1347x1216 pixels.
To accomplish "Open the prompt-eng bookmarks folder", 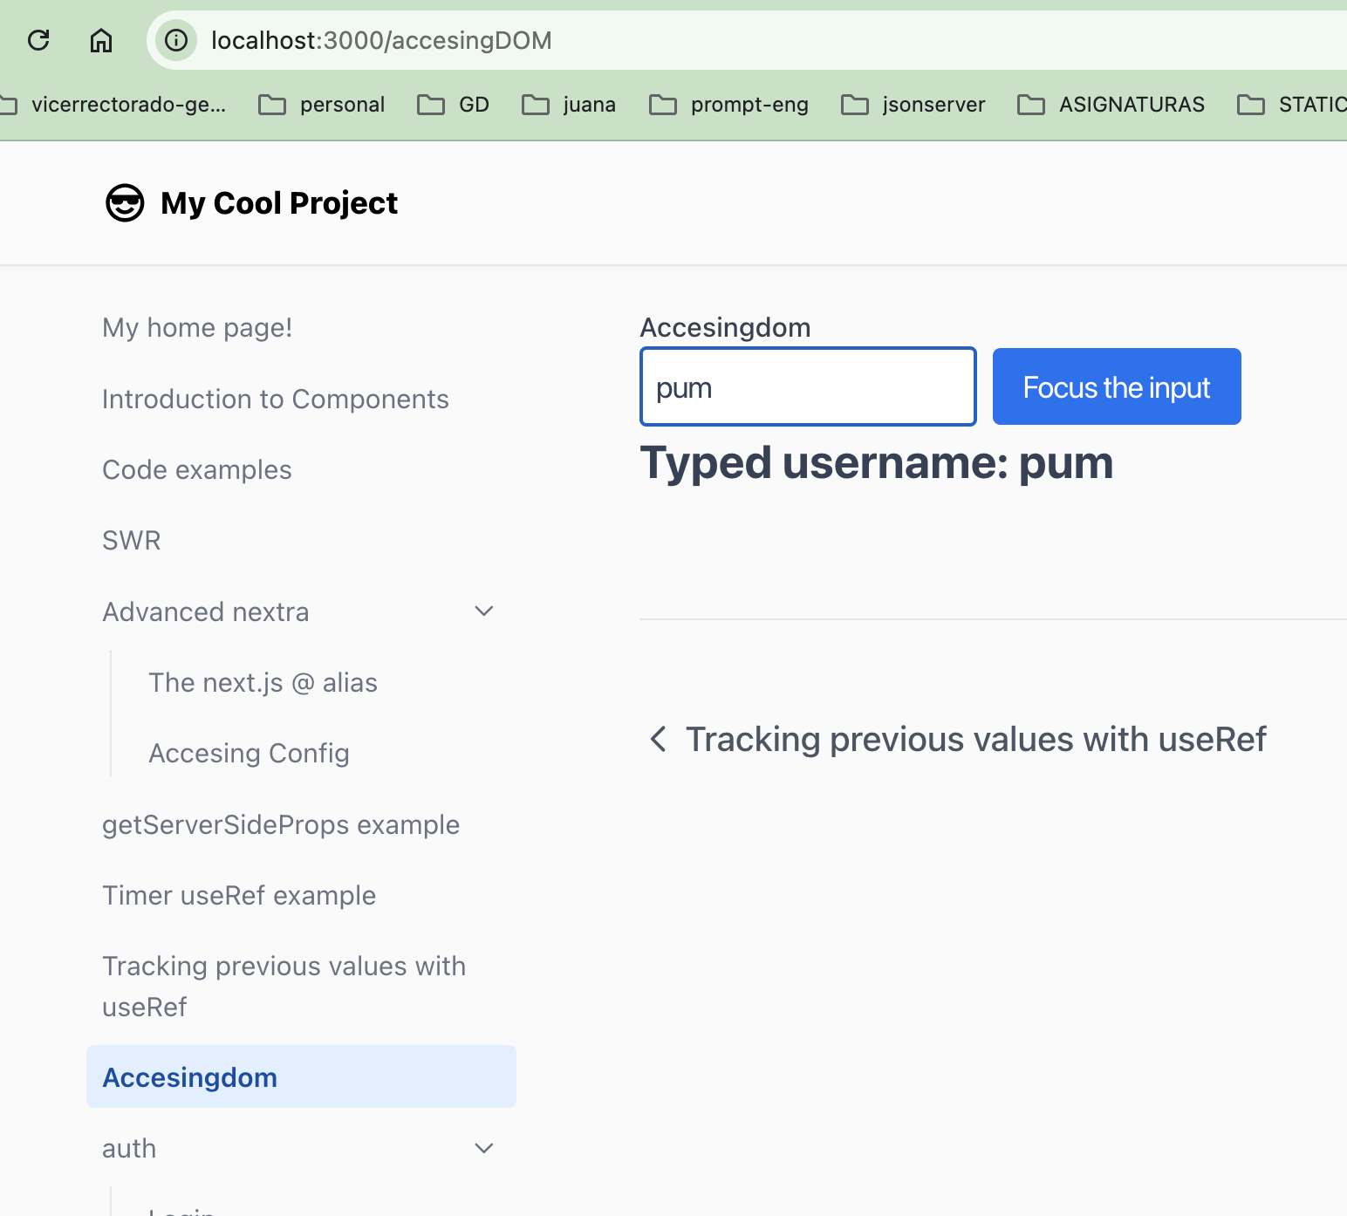I will click(x=729, y=105).
